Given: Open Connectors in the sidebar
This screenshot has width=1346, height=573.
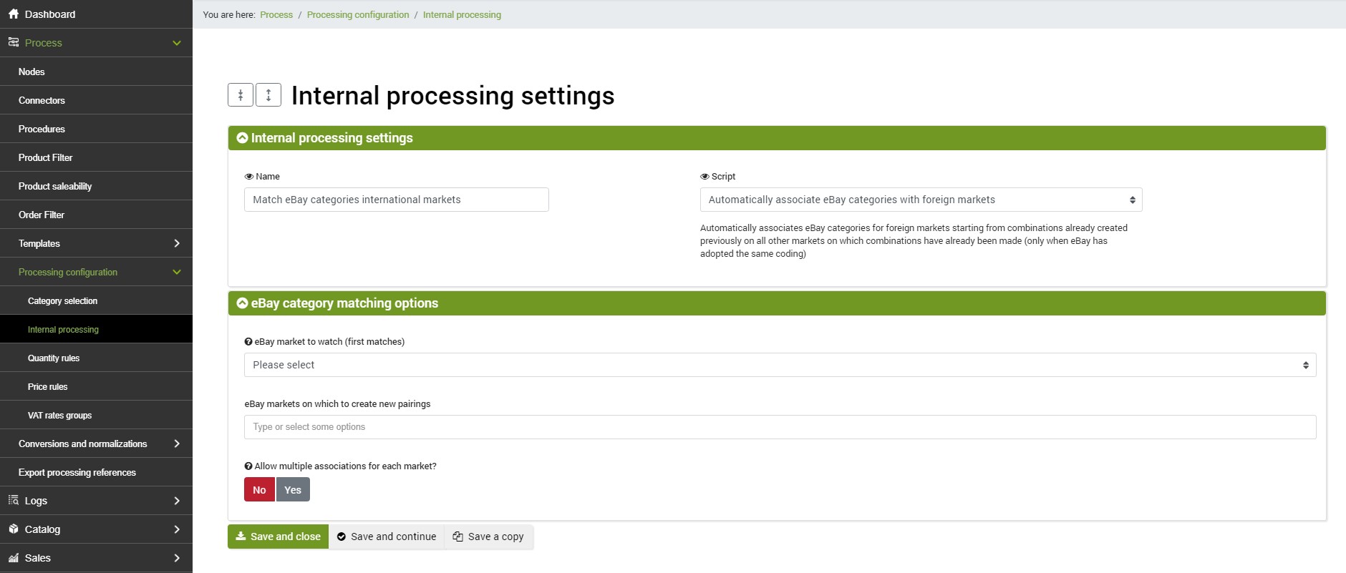Looking at the screenshot, I should point(96,100).
